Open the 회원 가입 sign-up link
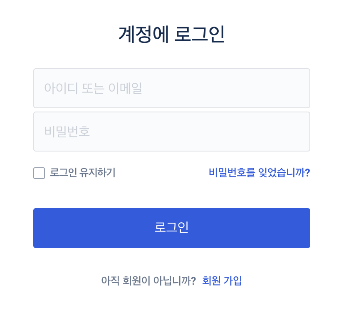This screenshot has width=356, height=318. (222, 281)
